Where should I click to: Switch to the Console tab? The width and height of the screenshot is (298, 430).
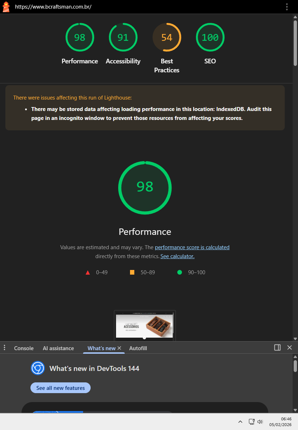[x=24, y=348]
